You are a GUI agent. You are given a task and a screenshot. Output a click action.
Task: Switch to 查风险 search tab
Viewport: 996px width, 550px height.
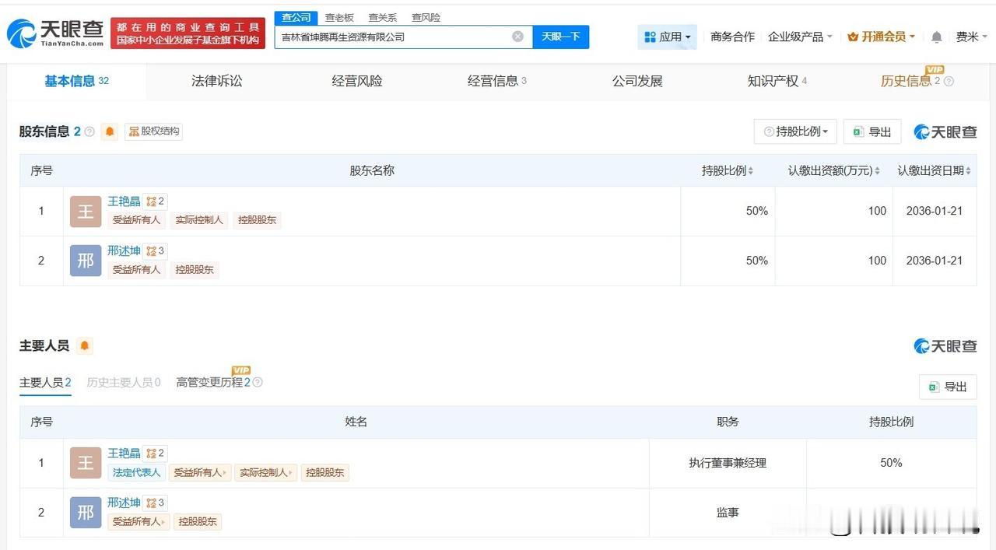click(426, 17)
